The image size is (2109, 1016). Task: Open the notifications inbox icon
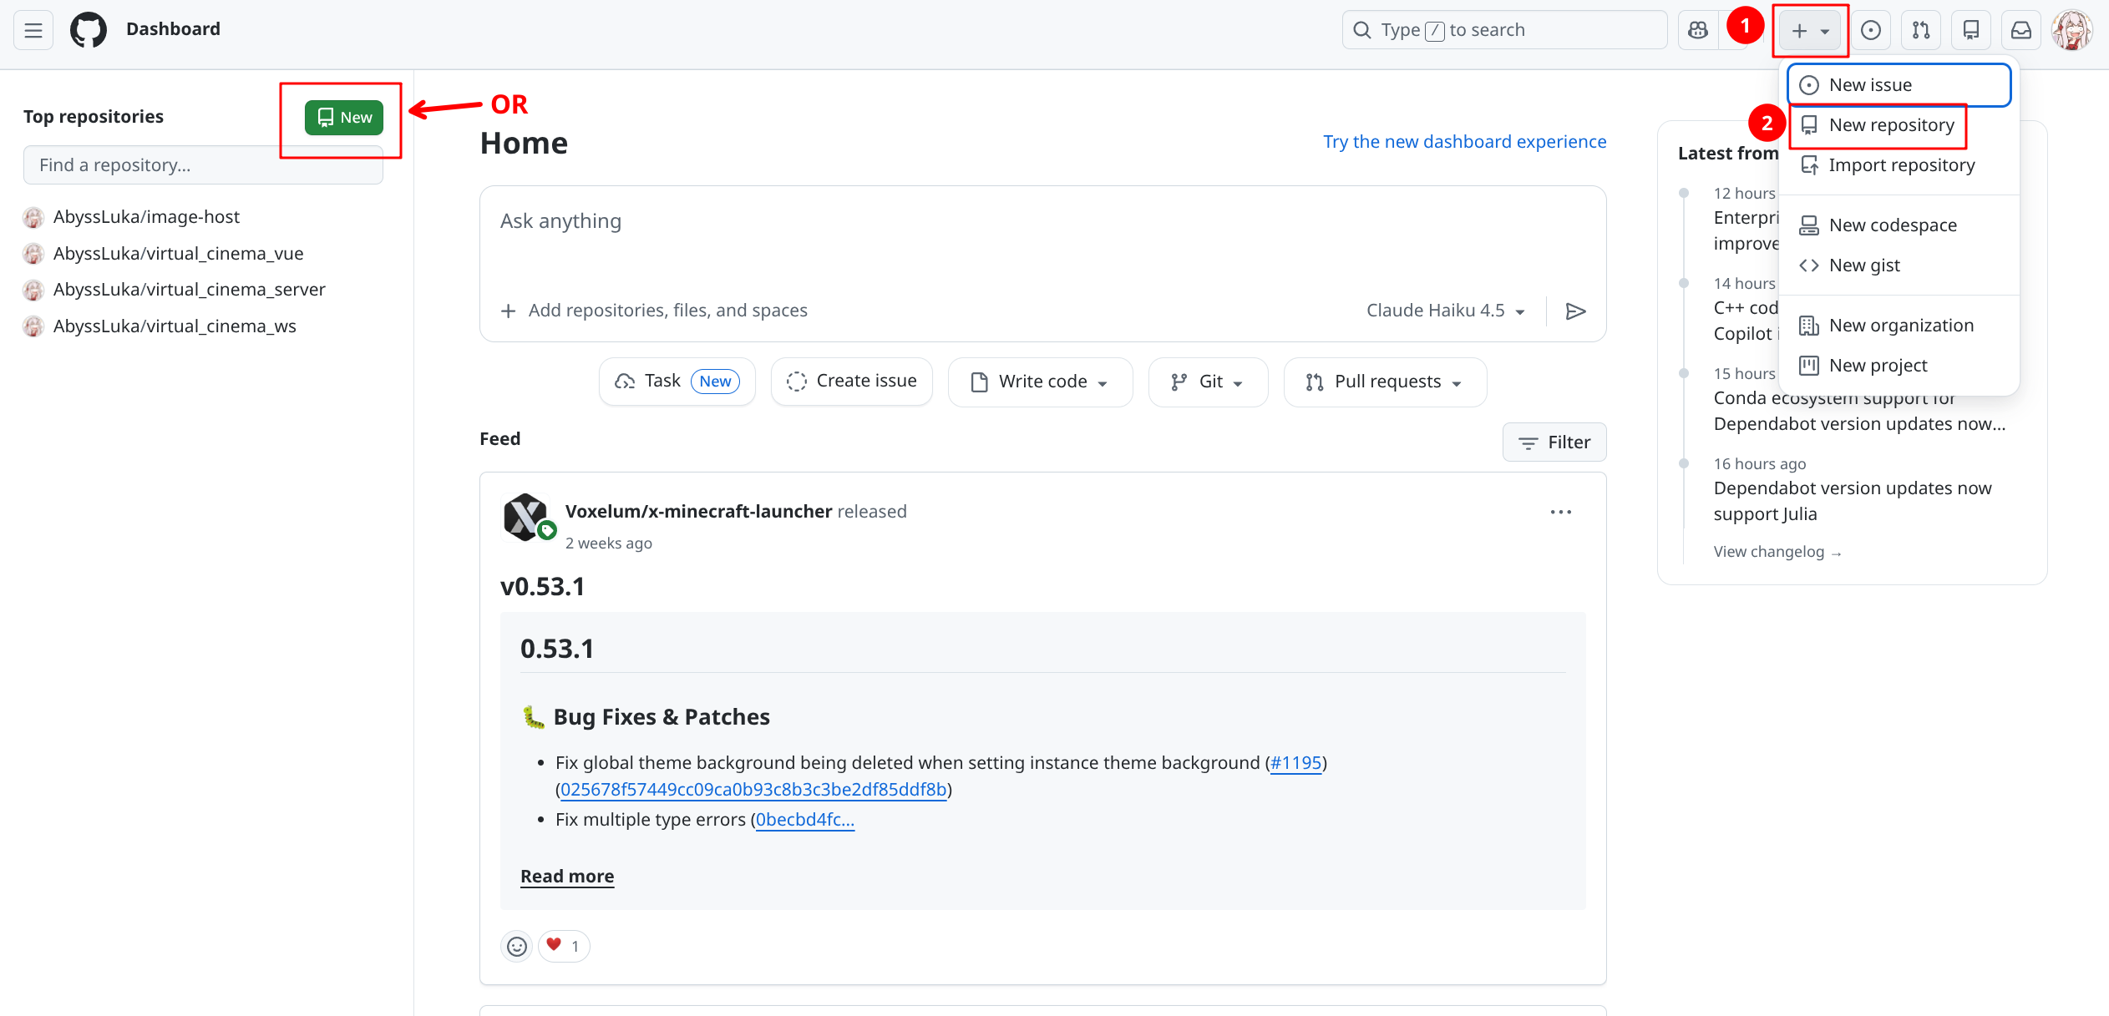tap(2021, 30)
